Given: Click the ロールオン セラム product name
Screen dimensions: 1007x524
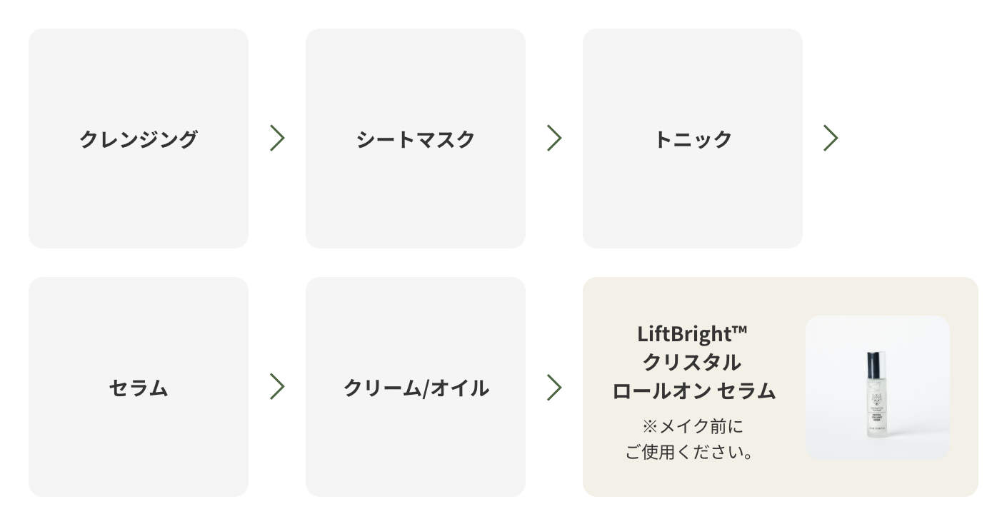Looking at the screenshot, I should tap(693, 391).
